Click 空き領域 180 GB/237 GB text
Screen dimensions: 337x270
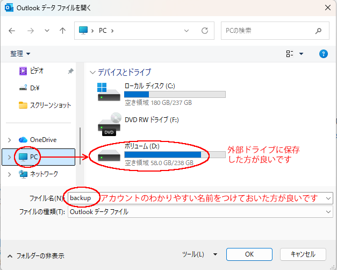pyautogui.click(x=158, y=103)
